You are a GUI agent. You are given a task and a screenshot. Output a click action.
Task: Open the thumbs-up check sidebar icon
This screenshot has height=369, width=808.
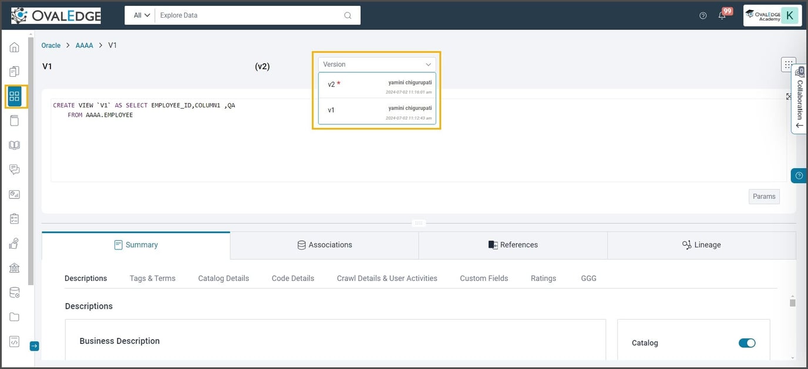pyautogui.click(x=14, y=243)
